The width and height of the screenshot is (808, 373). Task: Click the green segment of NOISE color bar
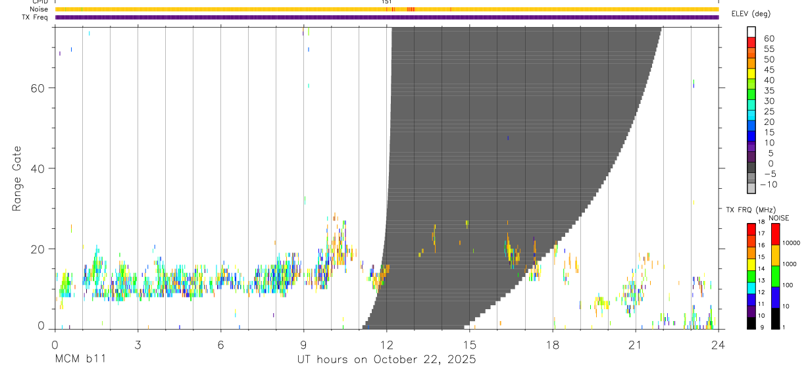click(x=775, y=276)
